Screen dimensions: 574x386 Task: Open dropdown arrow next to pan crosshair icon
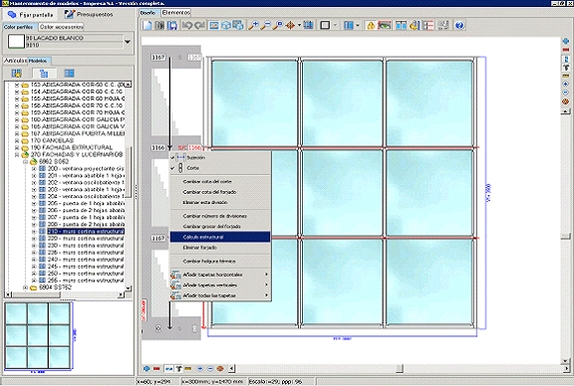tap(299, 25)
